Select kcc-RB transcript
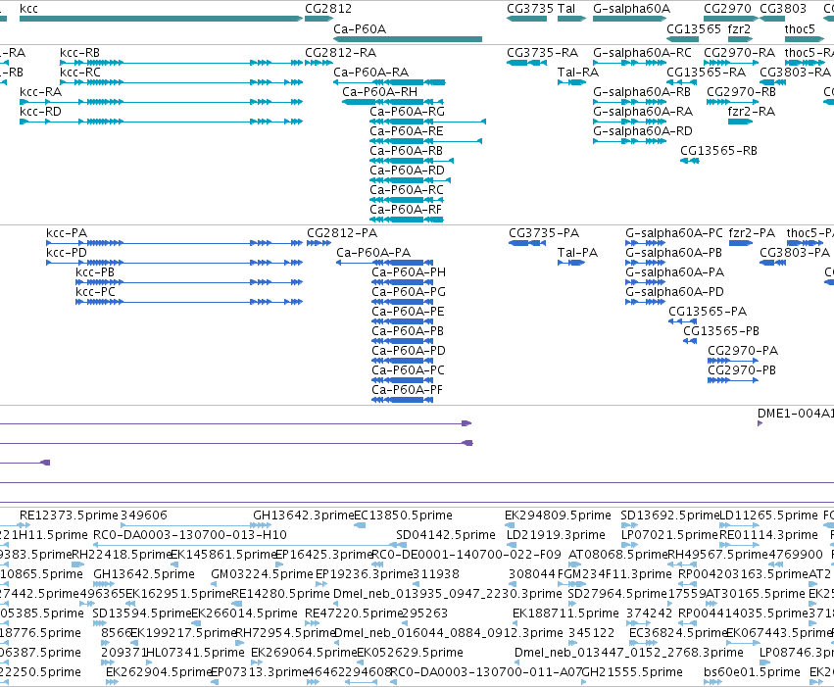834x687 pixels. click(x=181, y=63)
